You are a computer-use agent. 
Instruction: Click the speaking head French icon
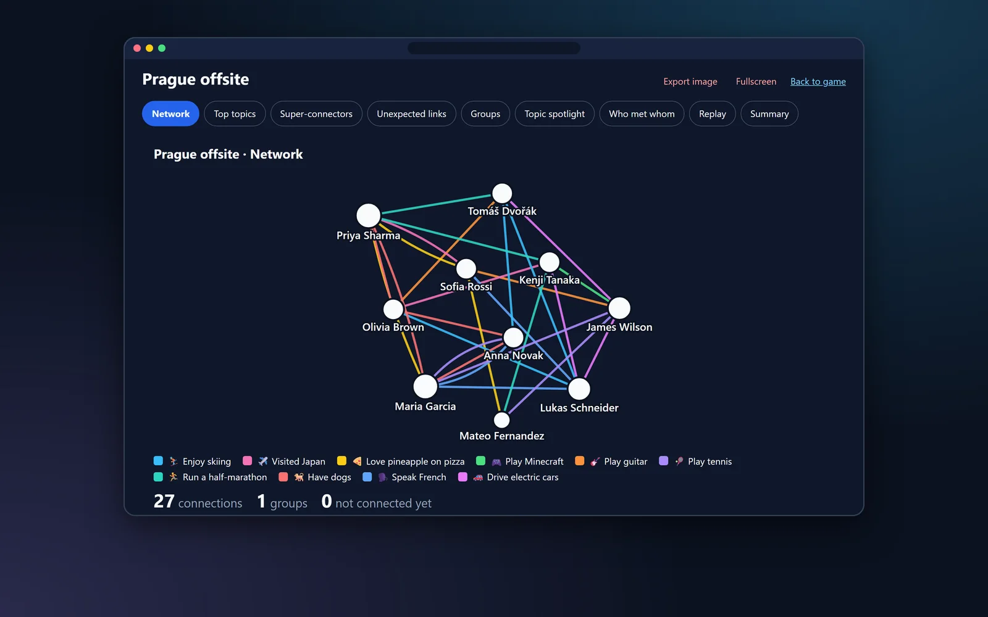point(383,477)
